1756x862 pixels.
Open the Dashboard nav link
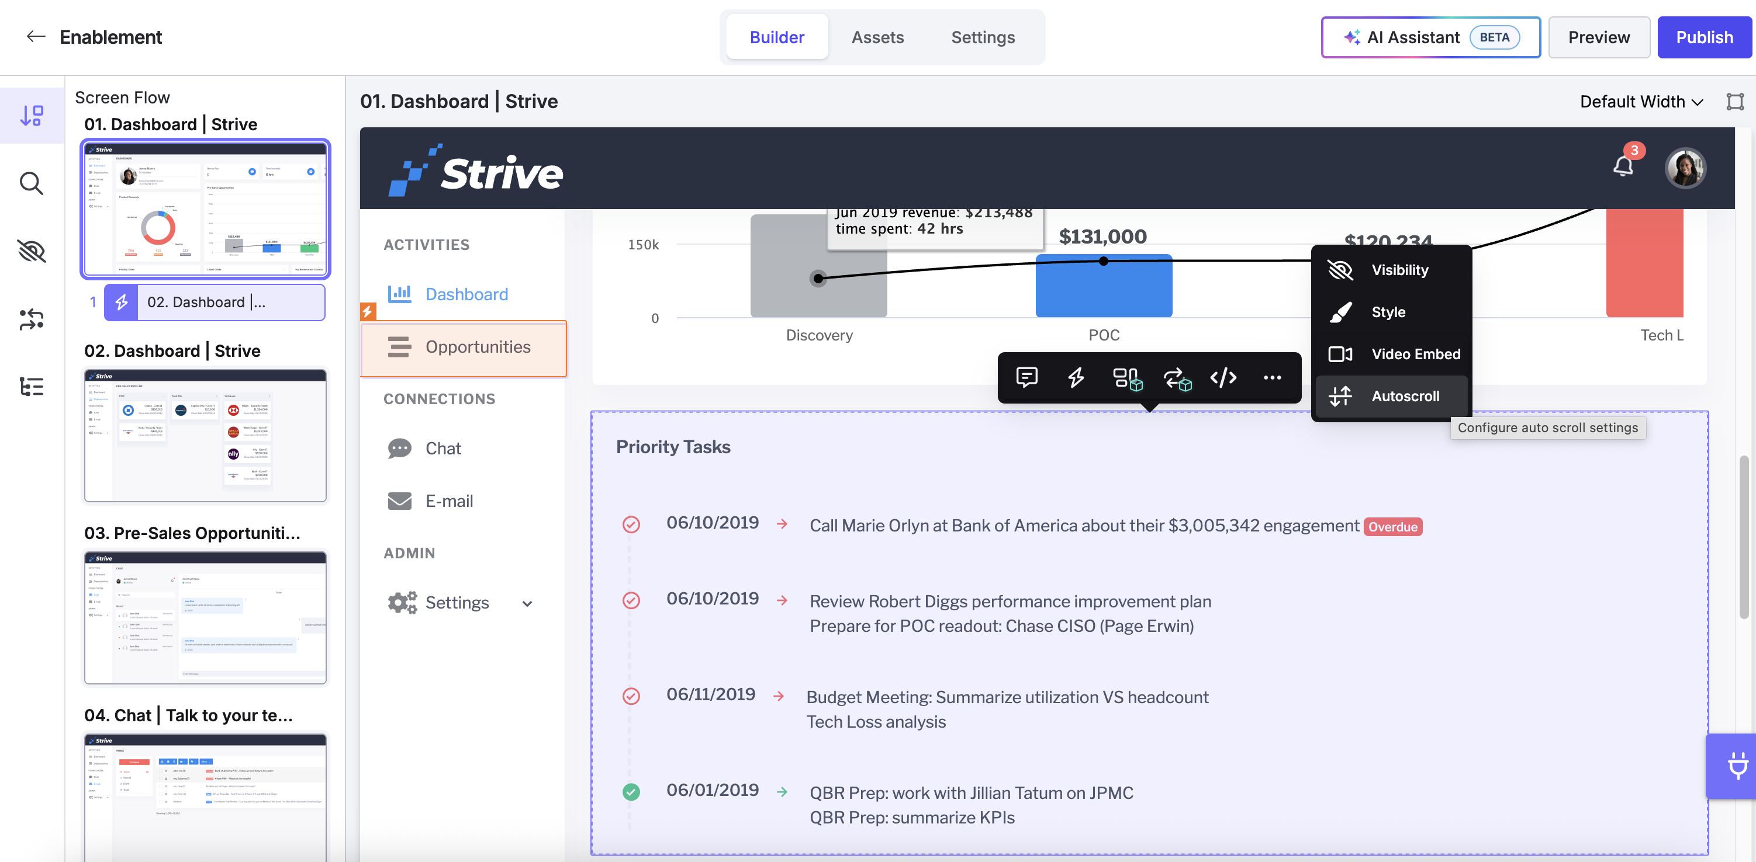467,294
